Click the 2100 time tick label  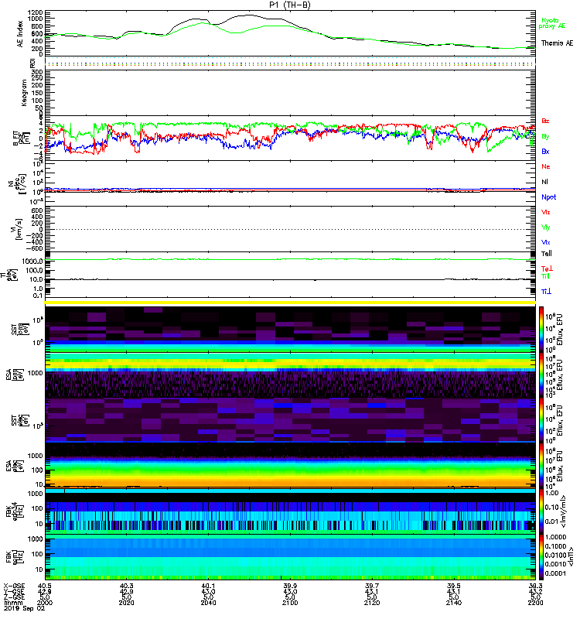click(x=290, y=603)
